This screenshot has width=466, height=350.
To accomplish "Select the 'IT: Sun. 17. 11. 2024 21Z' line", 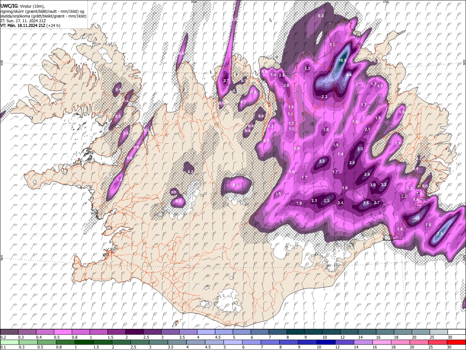I will tap(23, 21).
